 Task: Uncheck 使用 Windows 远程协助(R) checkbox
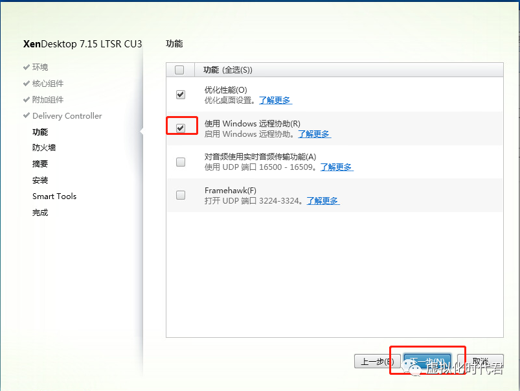(x=181, y=128)
